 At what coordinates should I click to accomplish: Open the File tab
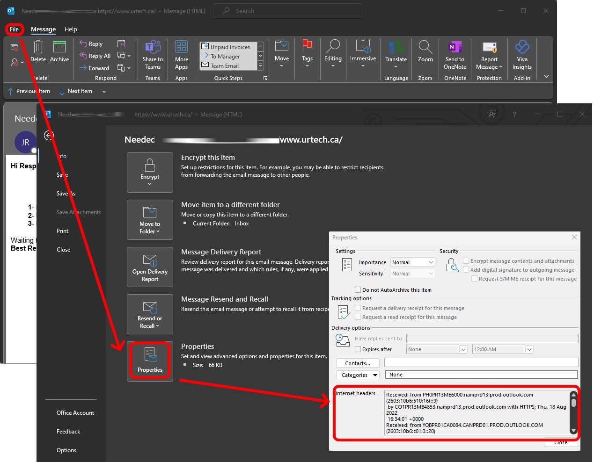pyautogui.click(x=15, y=29)
